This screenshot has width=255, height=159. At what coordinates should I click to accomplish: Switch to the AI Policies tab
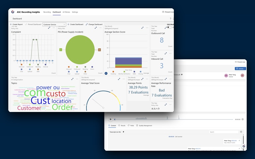tap(66, 12)
